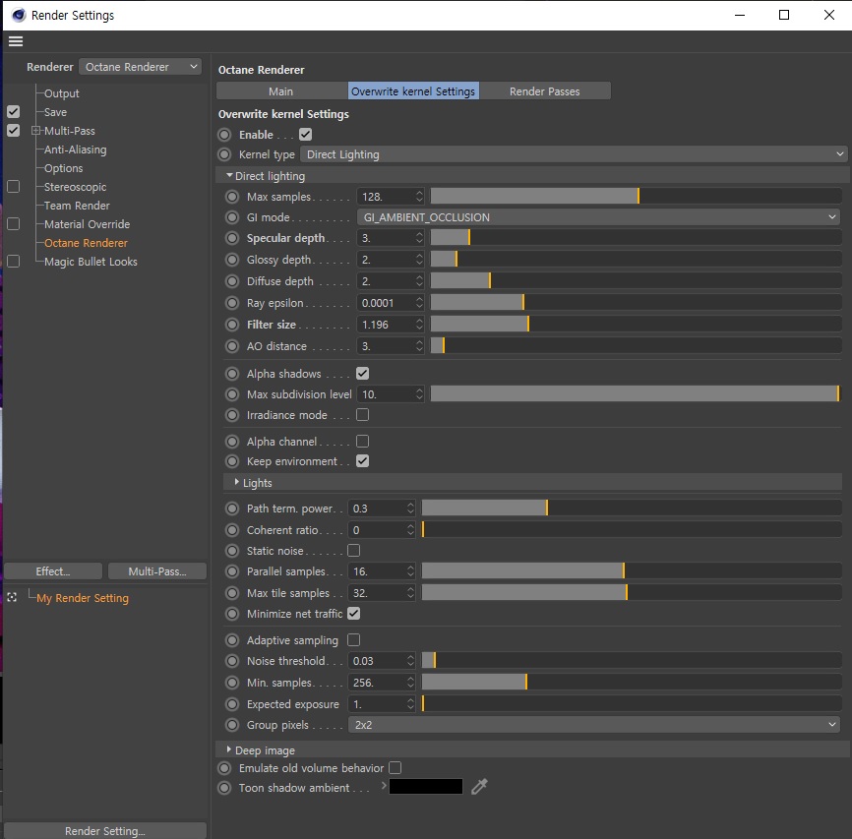Open the GI mode dropdown

point(598,217)
